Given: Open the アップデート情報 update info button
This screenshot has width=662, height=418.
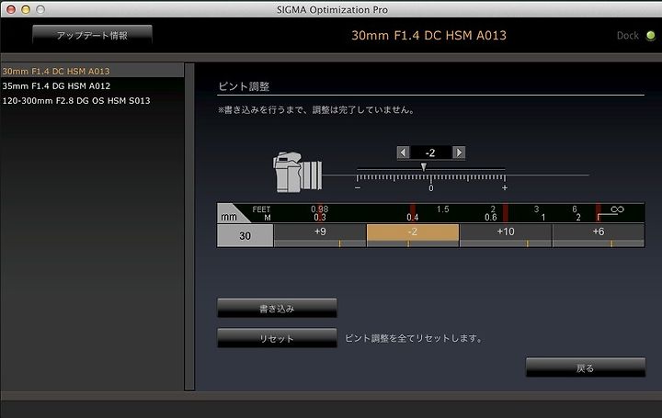Looking at the screenshot, I should [92, 35].
